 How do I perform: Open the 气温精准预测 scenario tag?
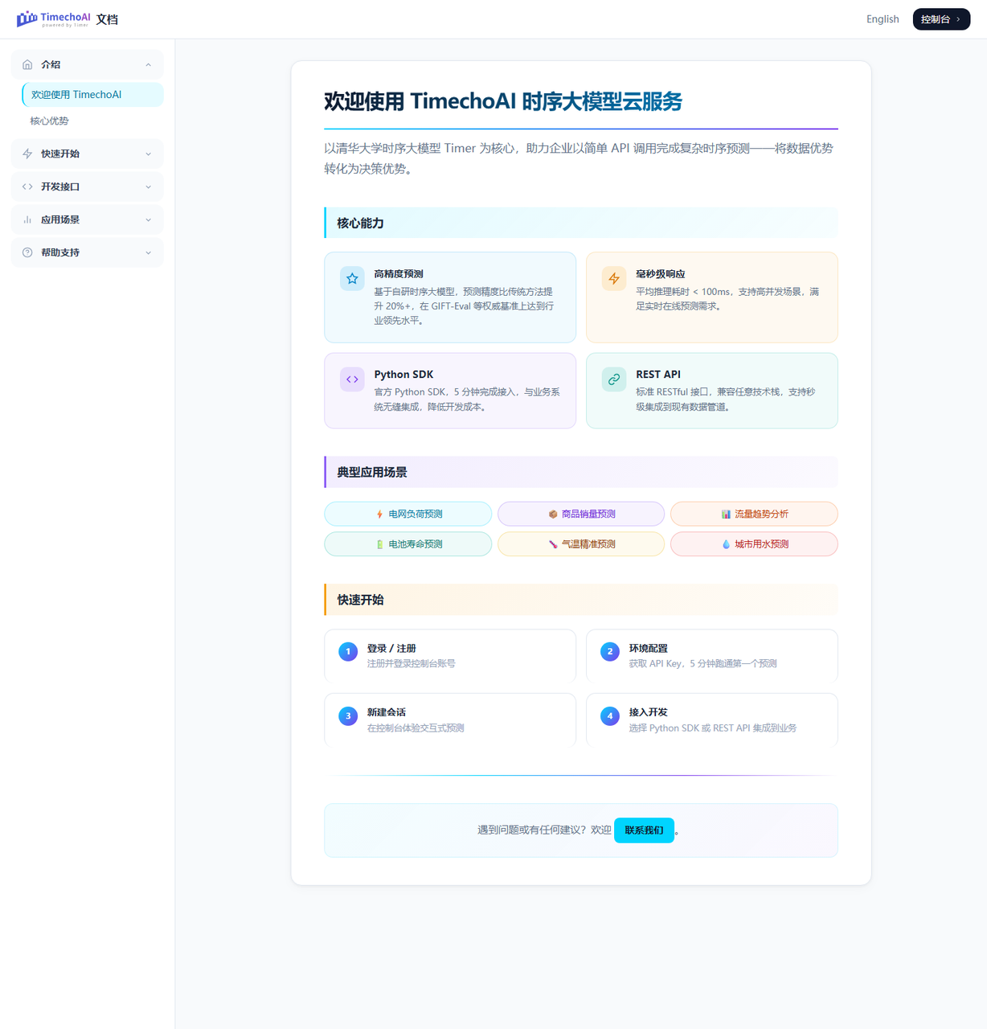point(581,544)
